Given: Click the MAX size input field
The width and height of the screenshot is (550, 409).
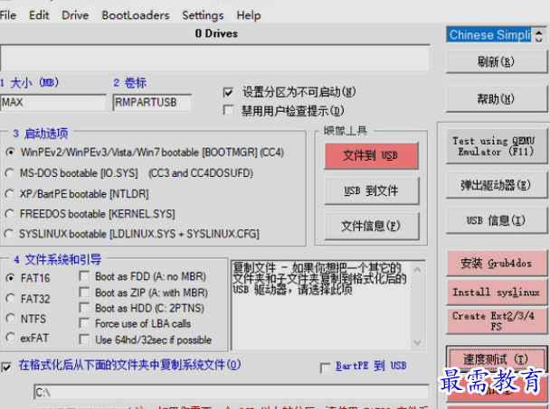Looking at the screenshot, I should pos(53,103).
